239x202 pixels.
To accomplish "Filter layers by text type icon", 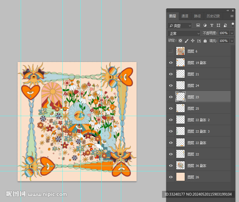I will click(x=212, y=25).
